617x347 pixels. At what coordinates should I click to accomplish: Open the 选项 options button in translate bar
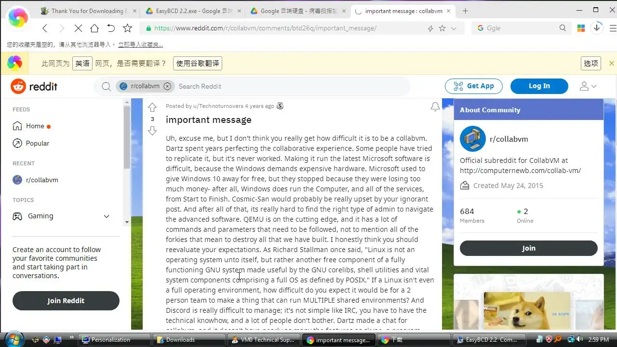pyautogui.click(x=591, y=63)
